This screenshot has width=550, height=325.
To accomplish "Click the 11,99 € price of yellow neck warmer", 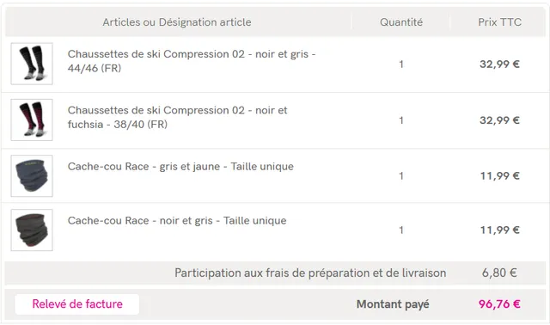I will click(499, 176).
